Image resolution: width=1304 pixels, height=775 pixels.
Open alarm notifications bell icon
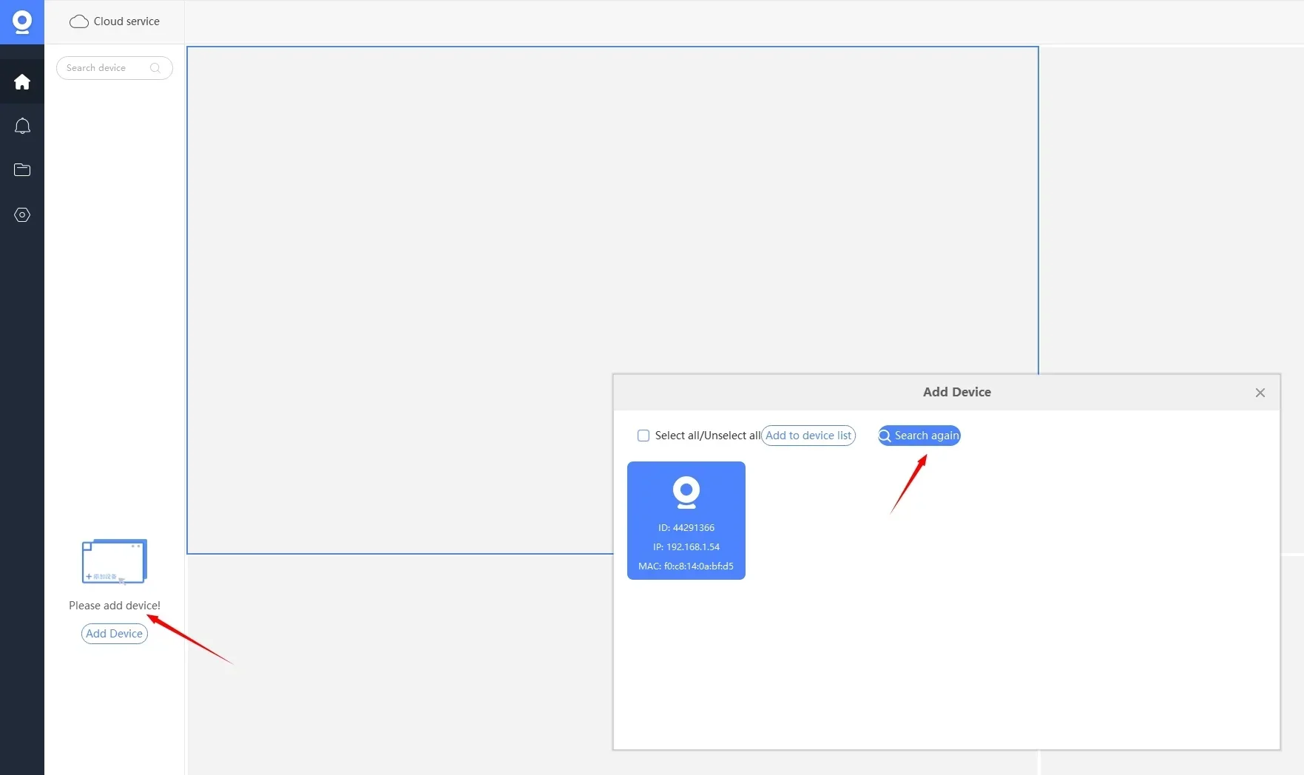(x=22, y=126)
